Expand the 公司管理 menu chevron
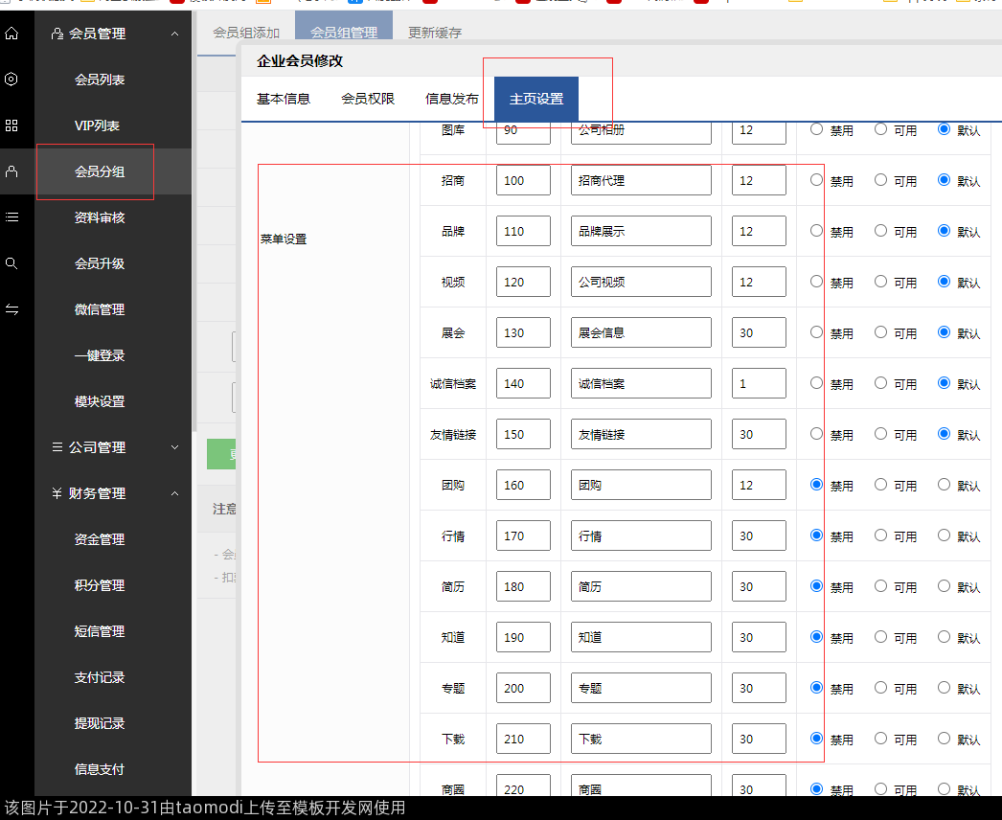 pyautogui.click(x=174, y=447)
